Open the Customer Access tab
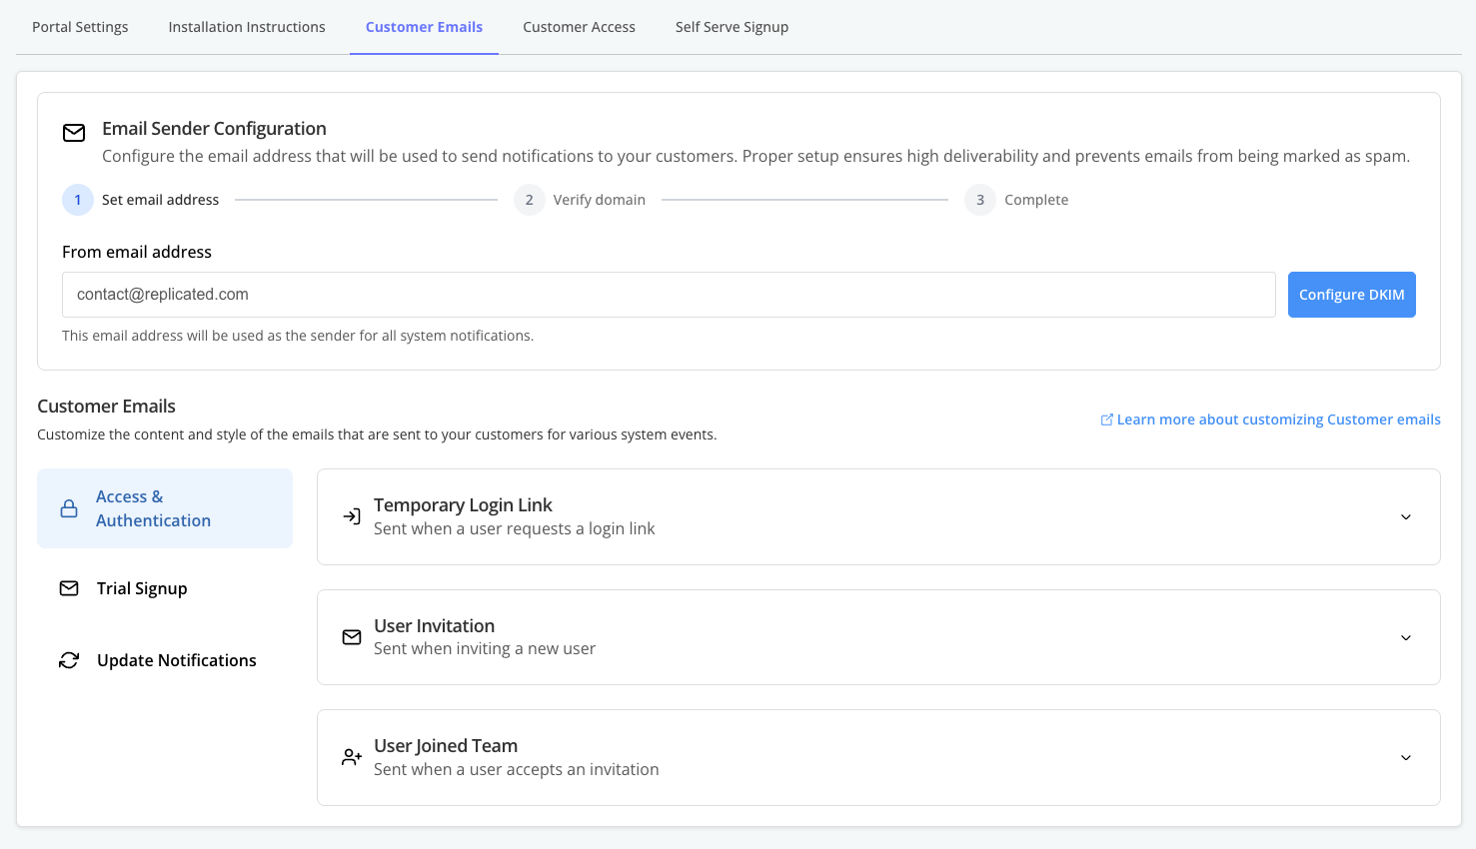 pyautogui.click(x=579, y=27)
